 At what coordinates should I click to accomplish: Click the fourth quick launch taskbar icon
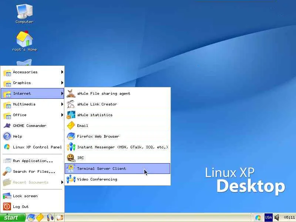(60, 218)
